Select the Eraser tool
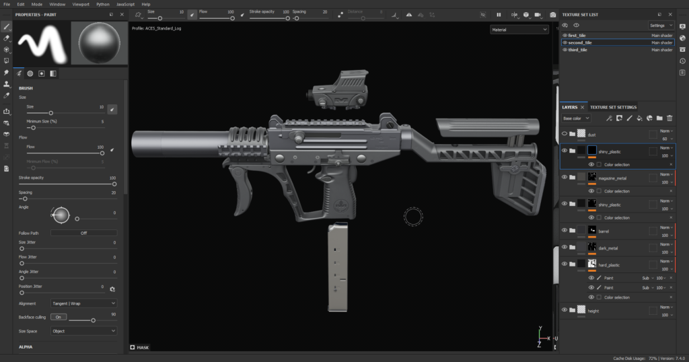The image size is (689, 362). (x=6, y=38)
